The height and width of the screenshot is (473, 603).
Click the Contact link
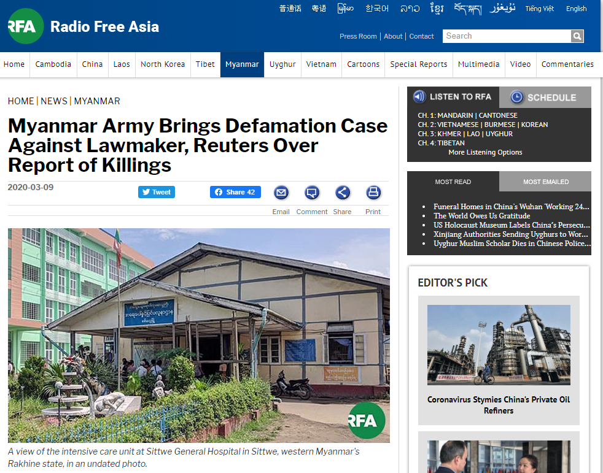coord(421,36)
